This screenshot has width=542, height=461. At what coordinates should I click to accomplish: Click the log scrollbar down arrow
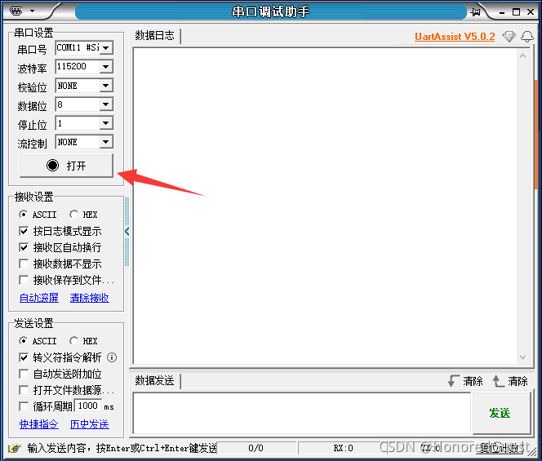(522, 357)
